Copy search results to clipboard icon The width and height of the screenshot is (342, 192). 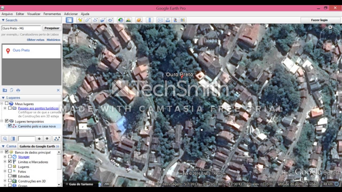click(x=11, y=90)
